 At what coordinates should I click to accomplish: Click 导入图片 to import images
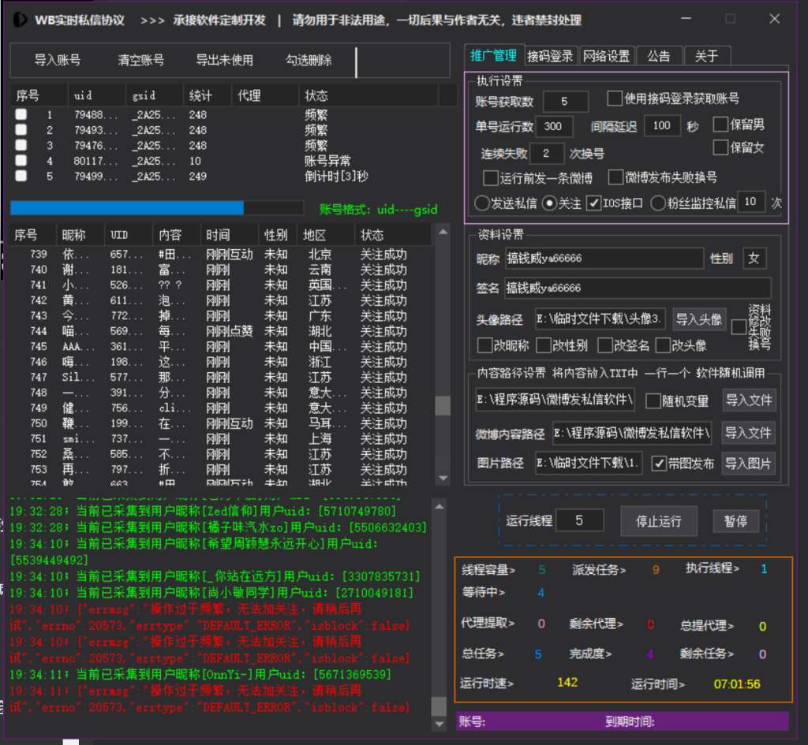(x=748, y=464)
